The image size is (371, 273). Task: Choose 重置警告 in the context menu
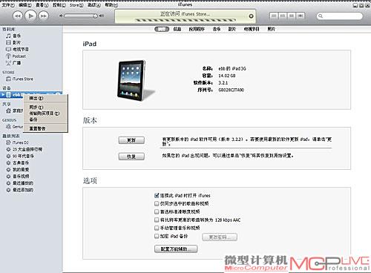[45, 128]
